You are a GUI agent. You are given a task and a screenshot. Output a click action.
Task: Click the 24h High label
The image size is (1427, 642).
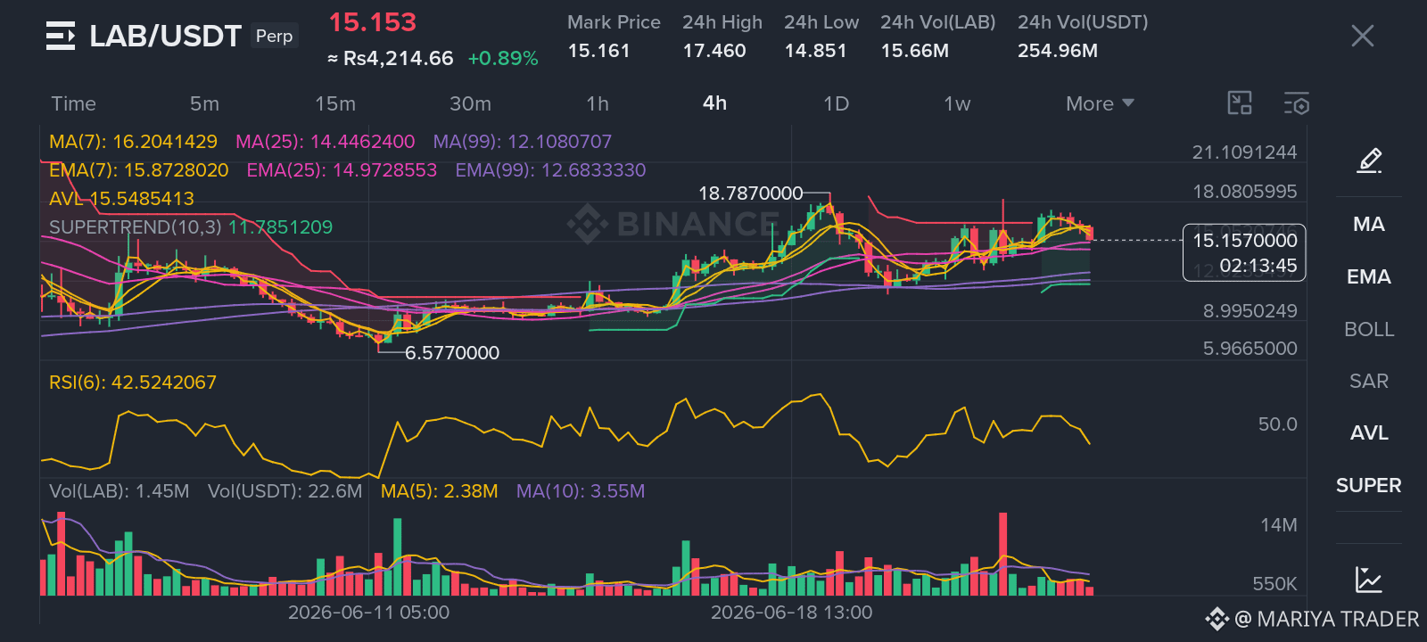722,22
